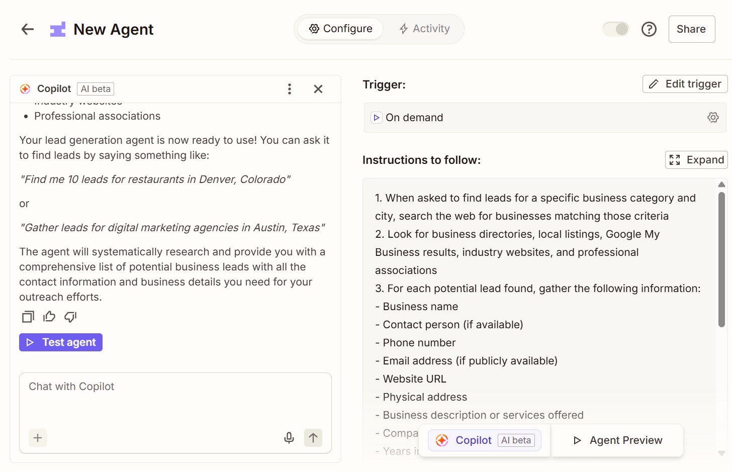
Task: Switch to the Configure tab
Action: 340,29
